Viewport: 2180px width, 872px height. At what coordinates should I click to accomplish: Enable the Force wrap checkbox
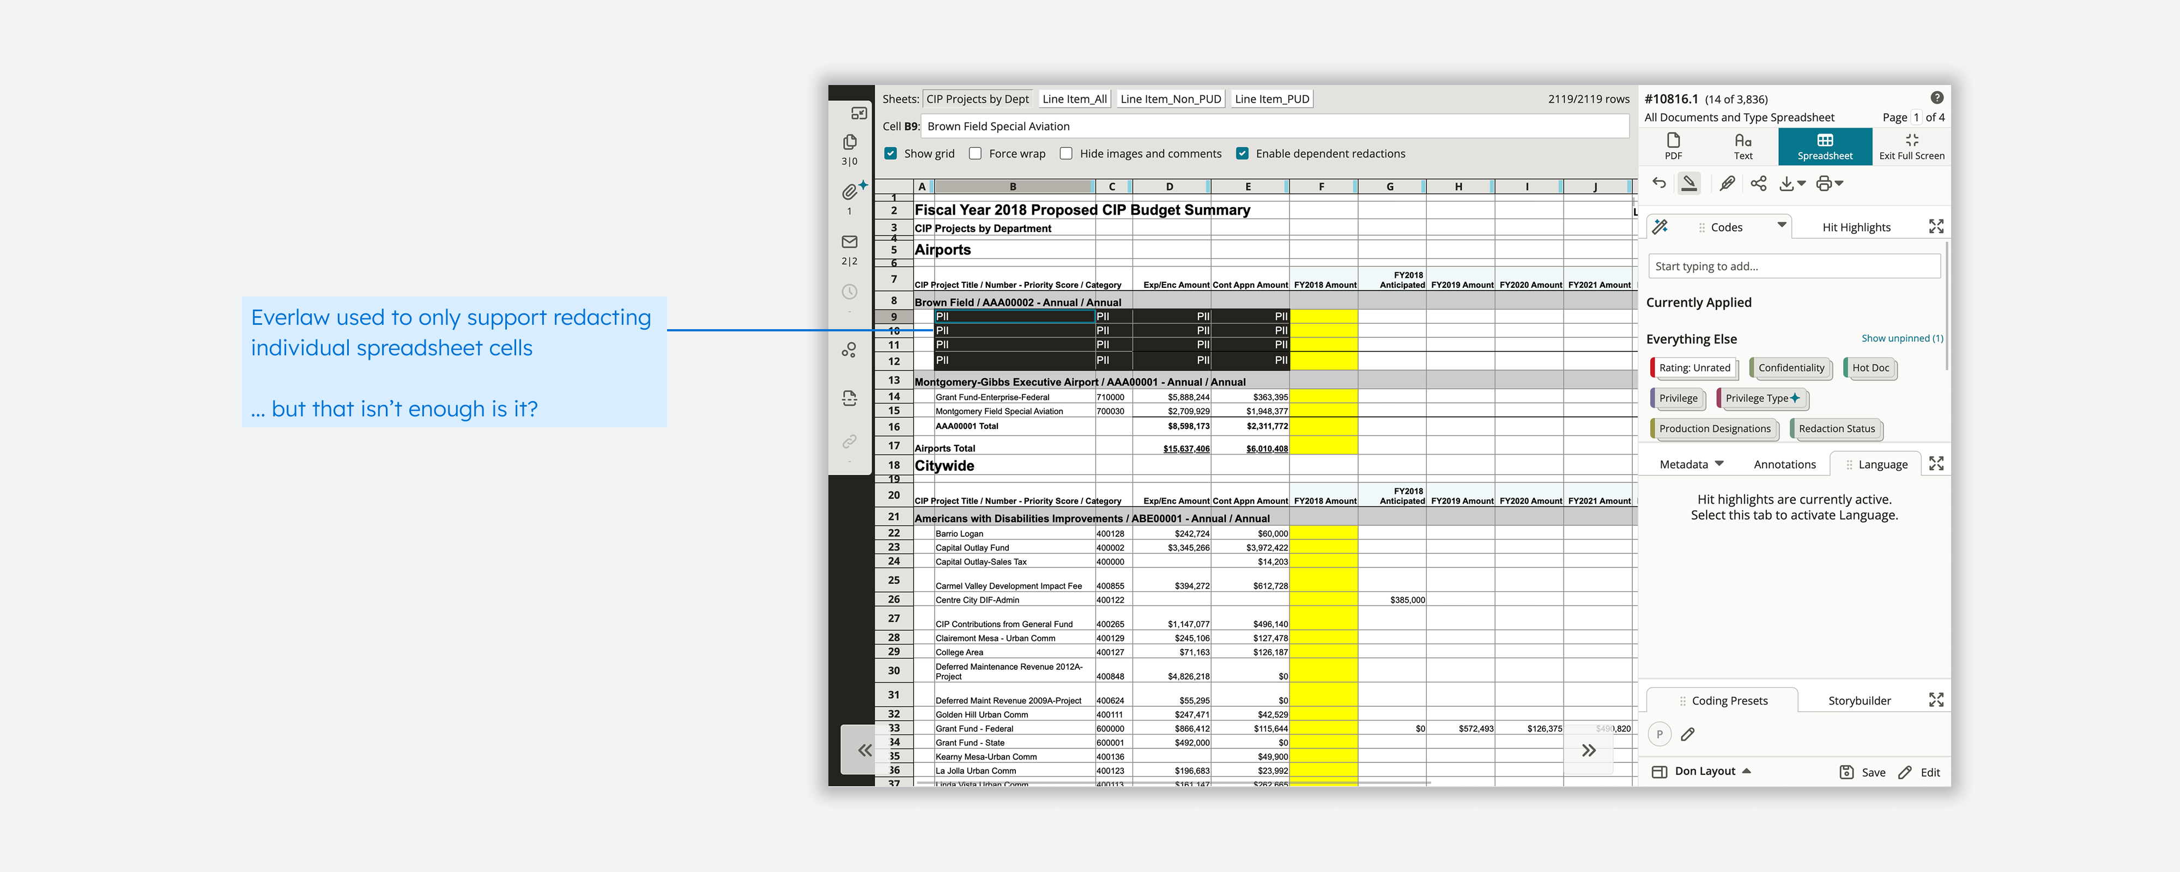tap(975, 153)
